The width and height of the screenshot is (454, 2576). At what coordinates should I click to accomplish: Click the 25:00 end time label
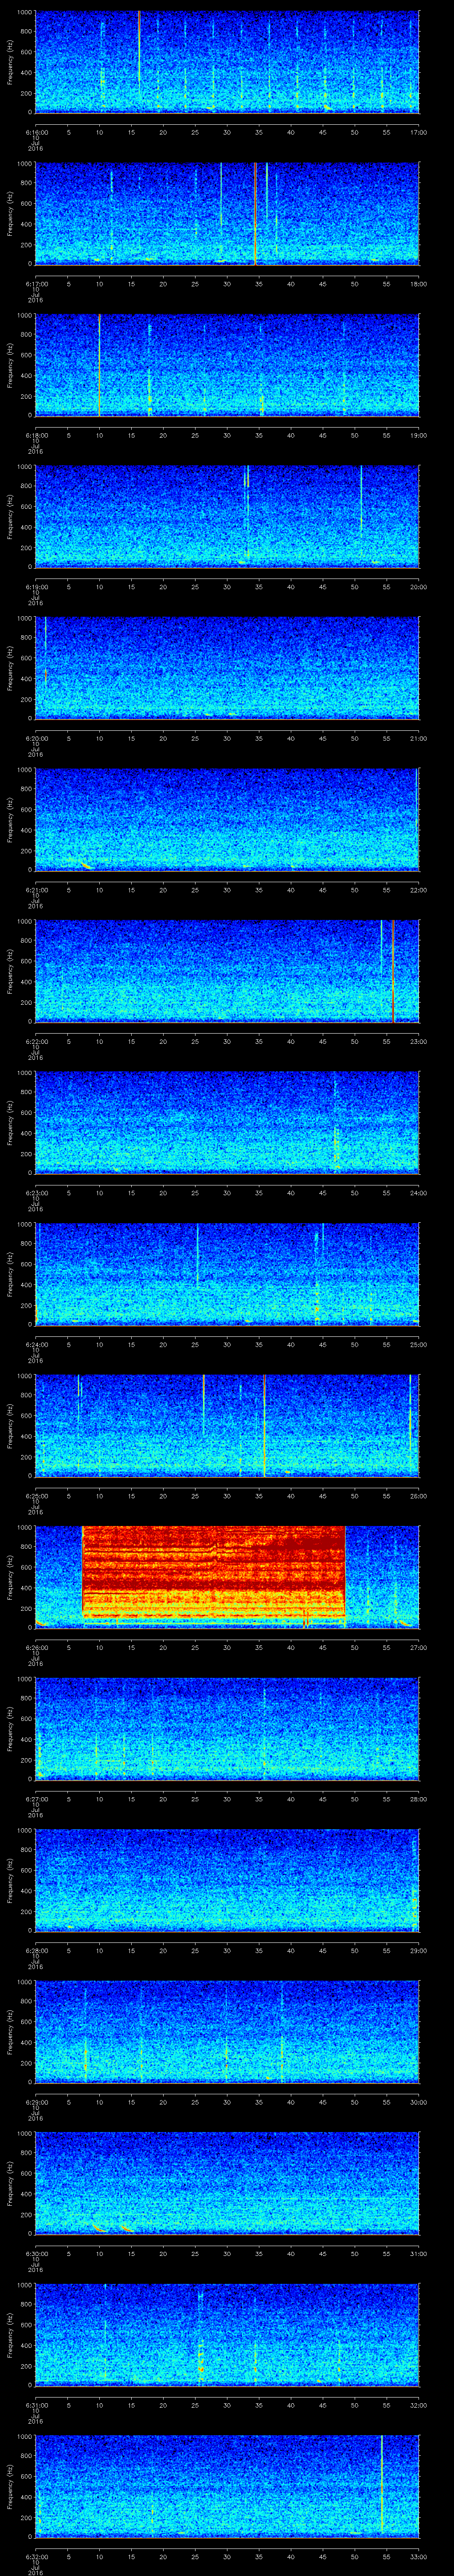419,1344
